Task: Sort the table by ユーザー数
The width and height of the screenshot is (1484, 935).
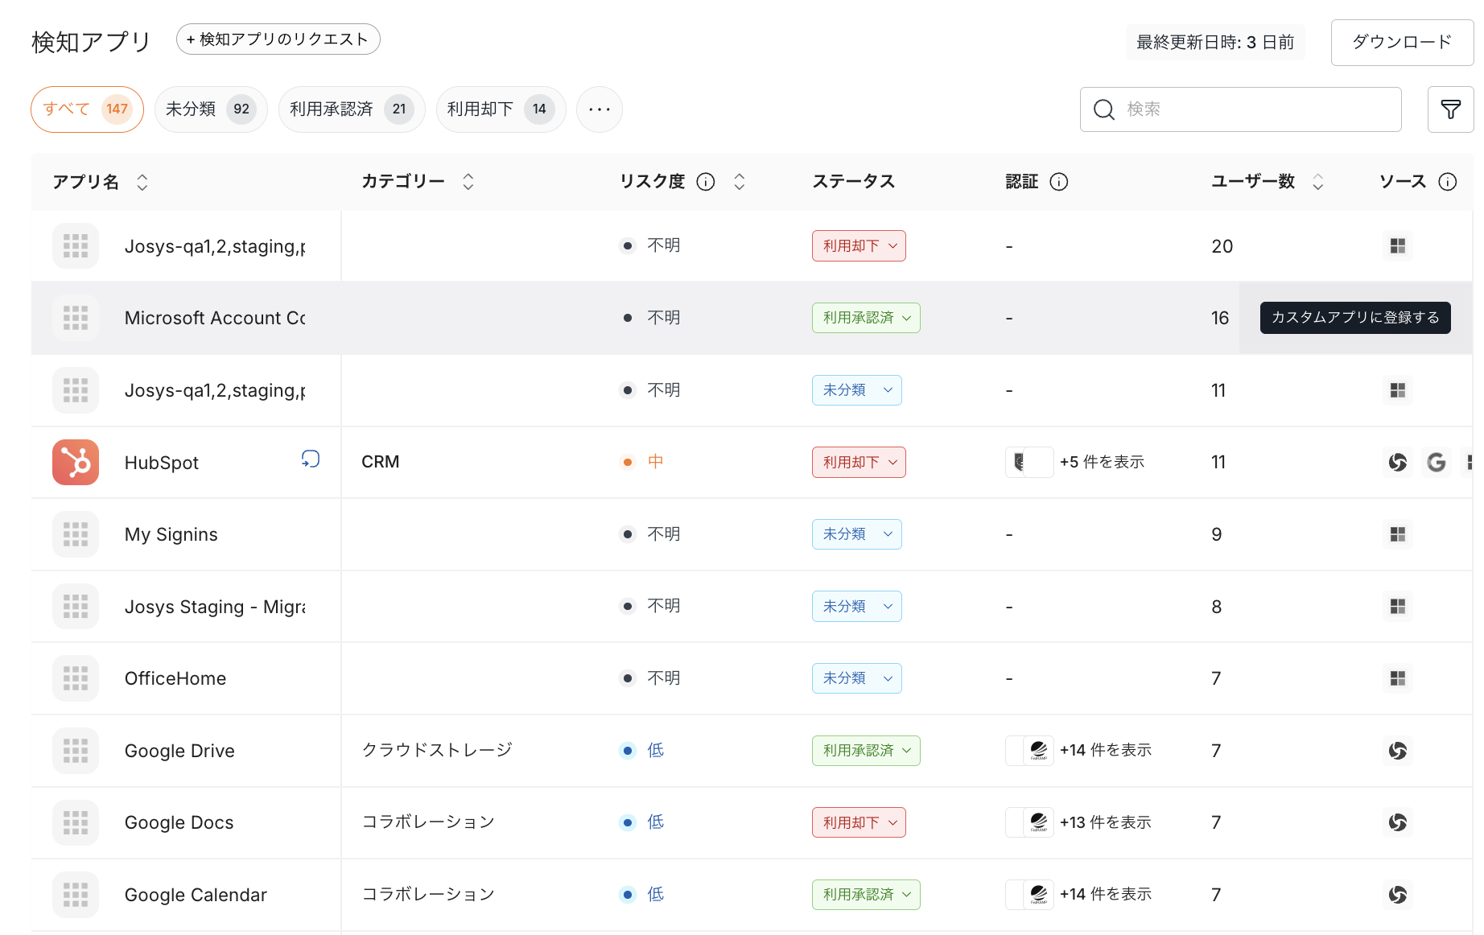Action: point(1317,182)
